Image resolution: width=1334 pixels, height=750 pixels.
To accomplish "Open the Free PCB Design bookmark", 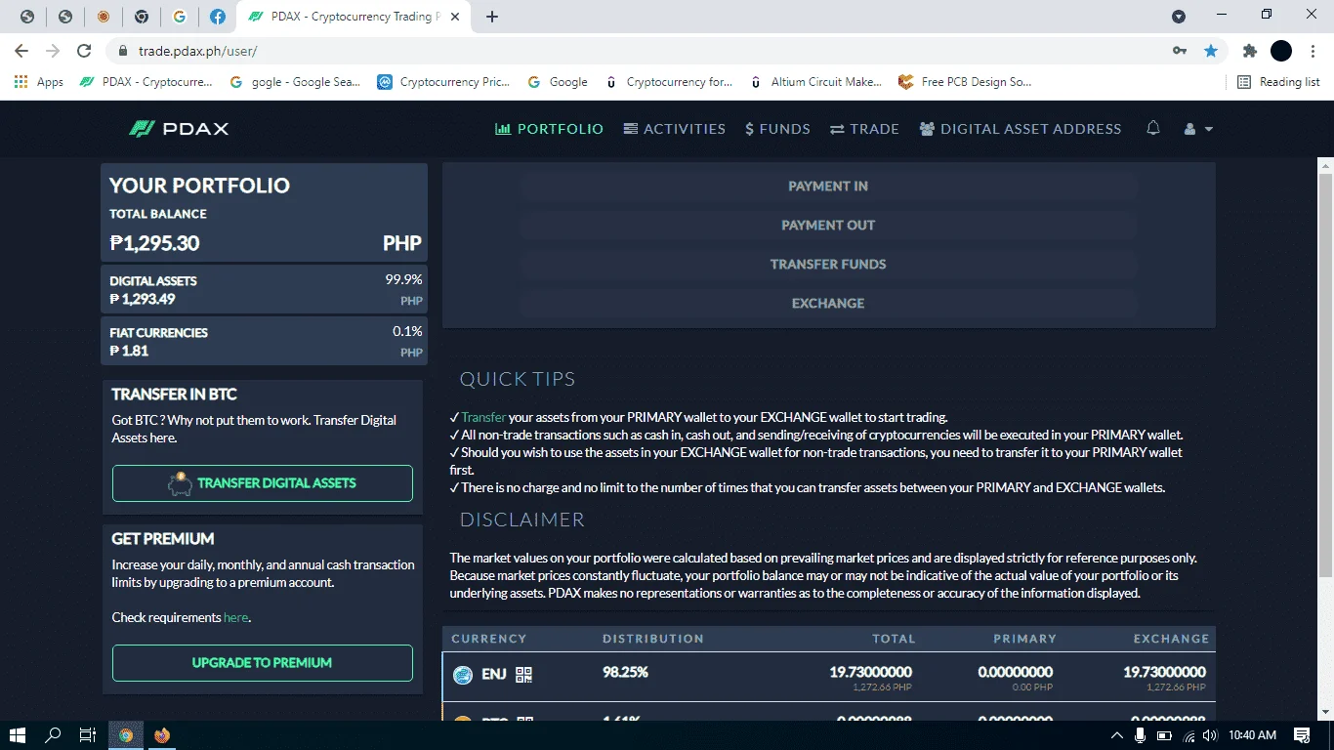I will (965, 82).
